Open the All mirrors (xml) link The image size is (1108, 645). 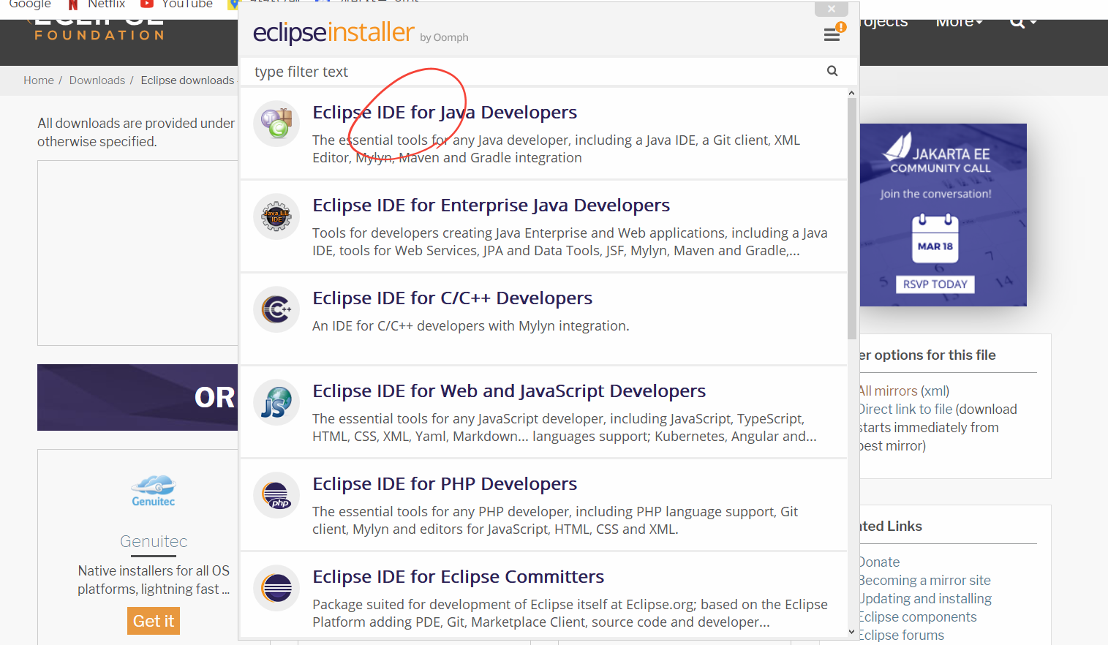point(905,391)
